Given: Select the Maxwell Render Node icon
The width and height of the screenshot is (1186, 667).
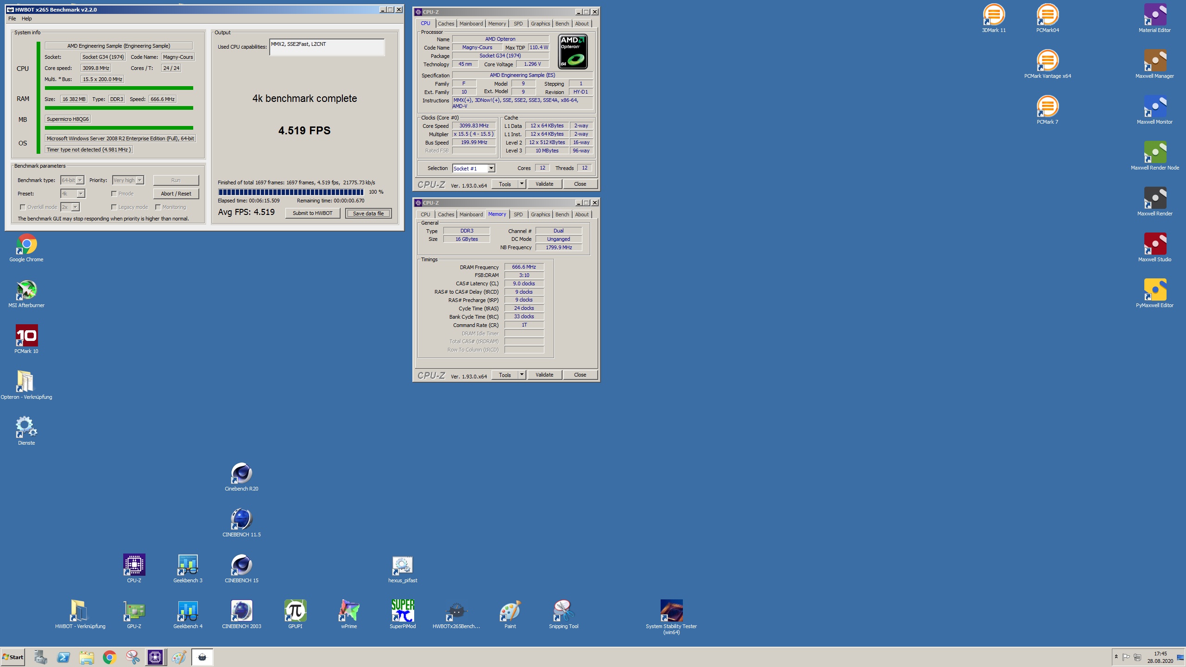Looking at the screenshot, I should click(x=1154, y=156).
